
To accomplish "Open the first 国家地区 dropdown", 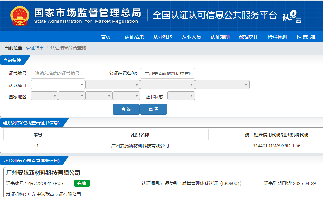I will pos(44,96).
